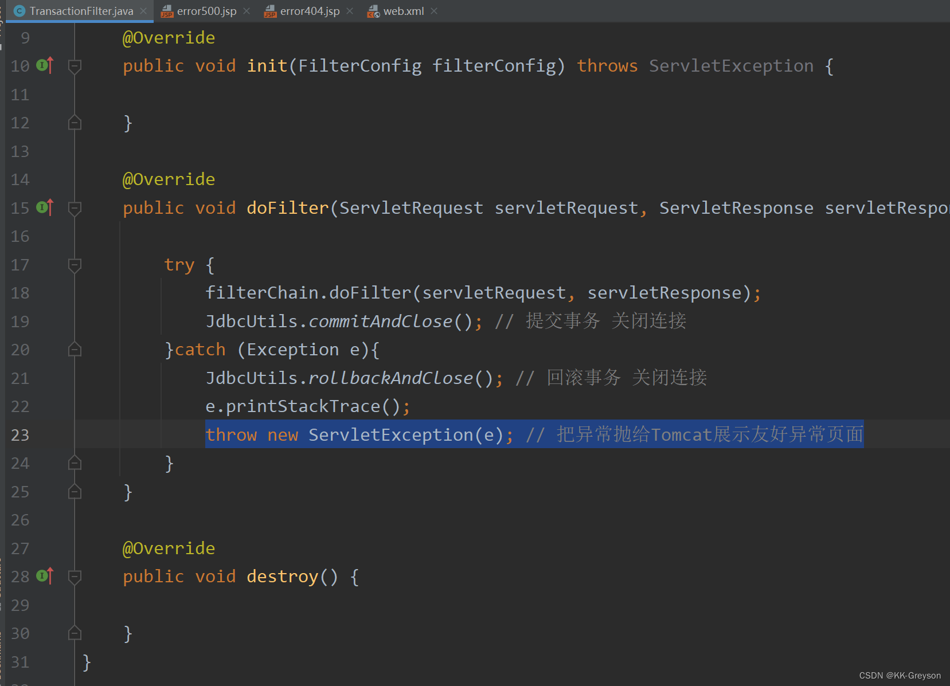Close the TransactionFilter.java tab

(x=143, y=11)
